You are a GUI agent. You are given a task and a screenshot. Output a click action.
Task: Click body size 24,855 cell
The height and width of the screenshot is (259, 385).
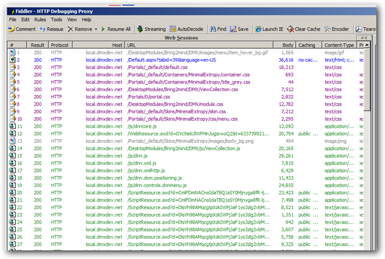(x=286, y=185)
